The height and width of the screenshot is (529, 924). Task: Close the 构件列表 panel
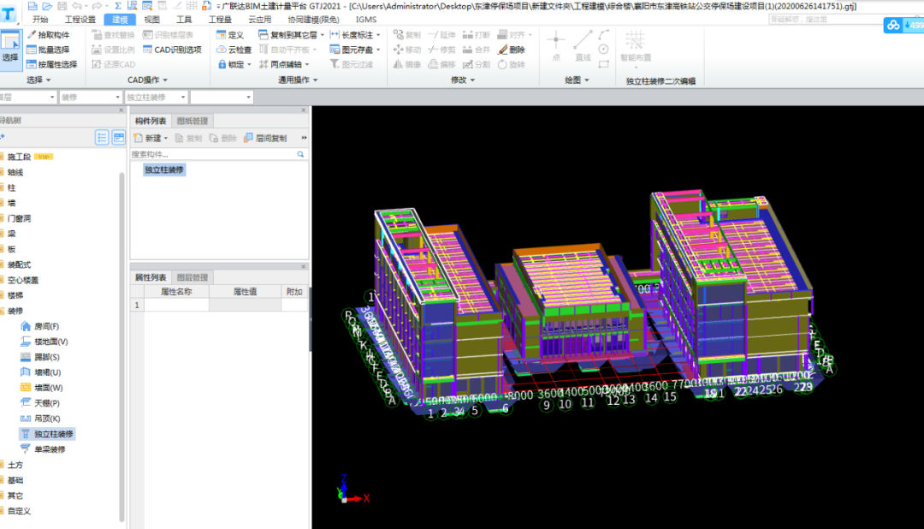tap(304, 110)
